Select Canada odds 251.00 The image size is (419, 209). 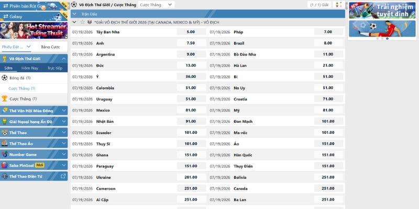[x=328, y=189]
